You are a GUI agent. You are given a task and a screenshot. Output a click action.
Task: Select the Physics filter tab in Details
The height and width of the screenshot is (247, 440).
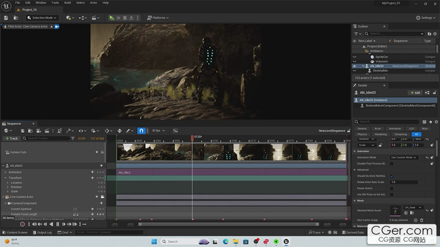(x=362, y=134)
